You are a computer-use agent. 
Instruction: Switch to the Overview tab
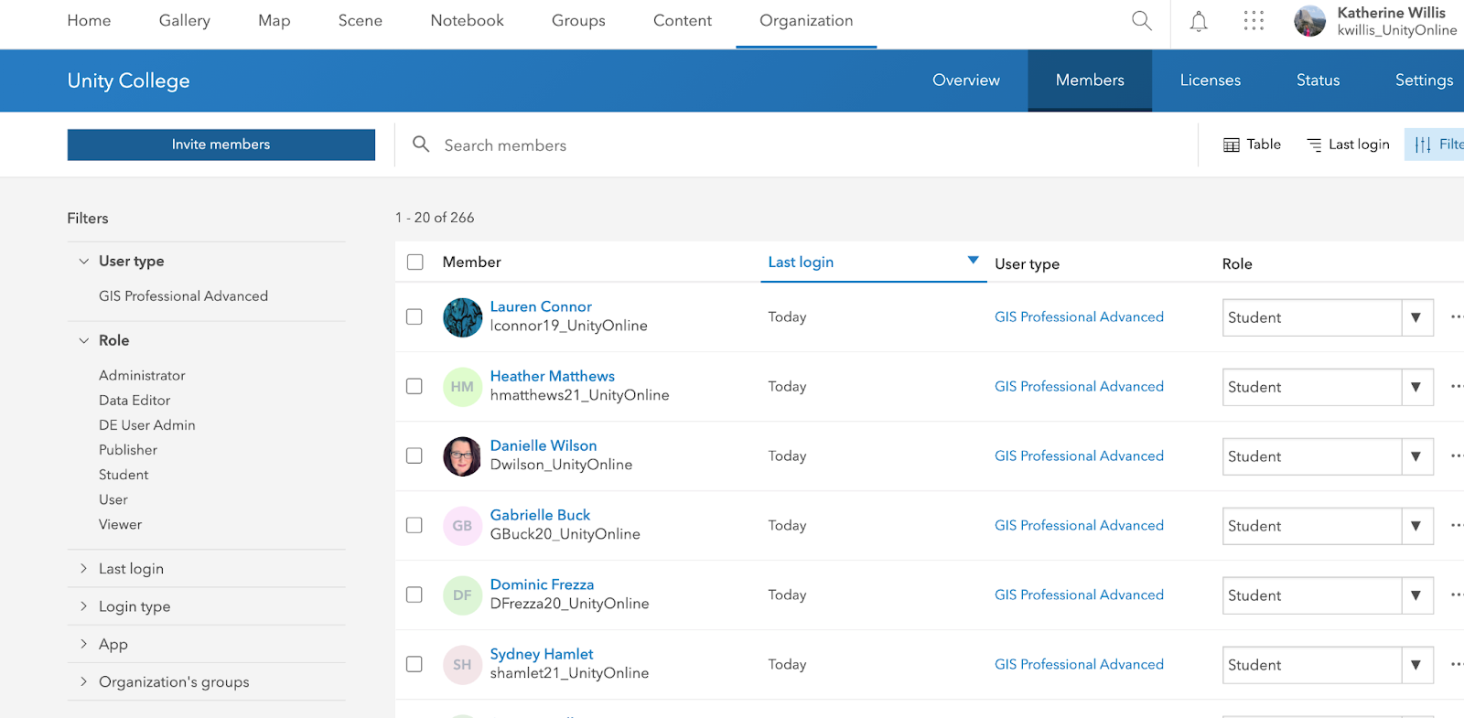coord(966,80)
